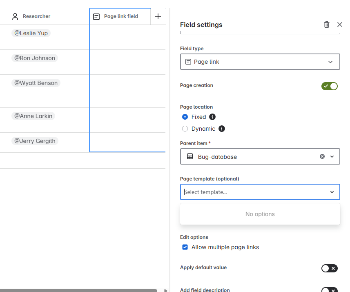Click the Researcher person icon
This screenshot has height=292, width=350.
tap(15, 16)
